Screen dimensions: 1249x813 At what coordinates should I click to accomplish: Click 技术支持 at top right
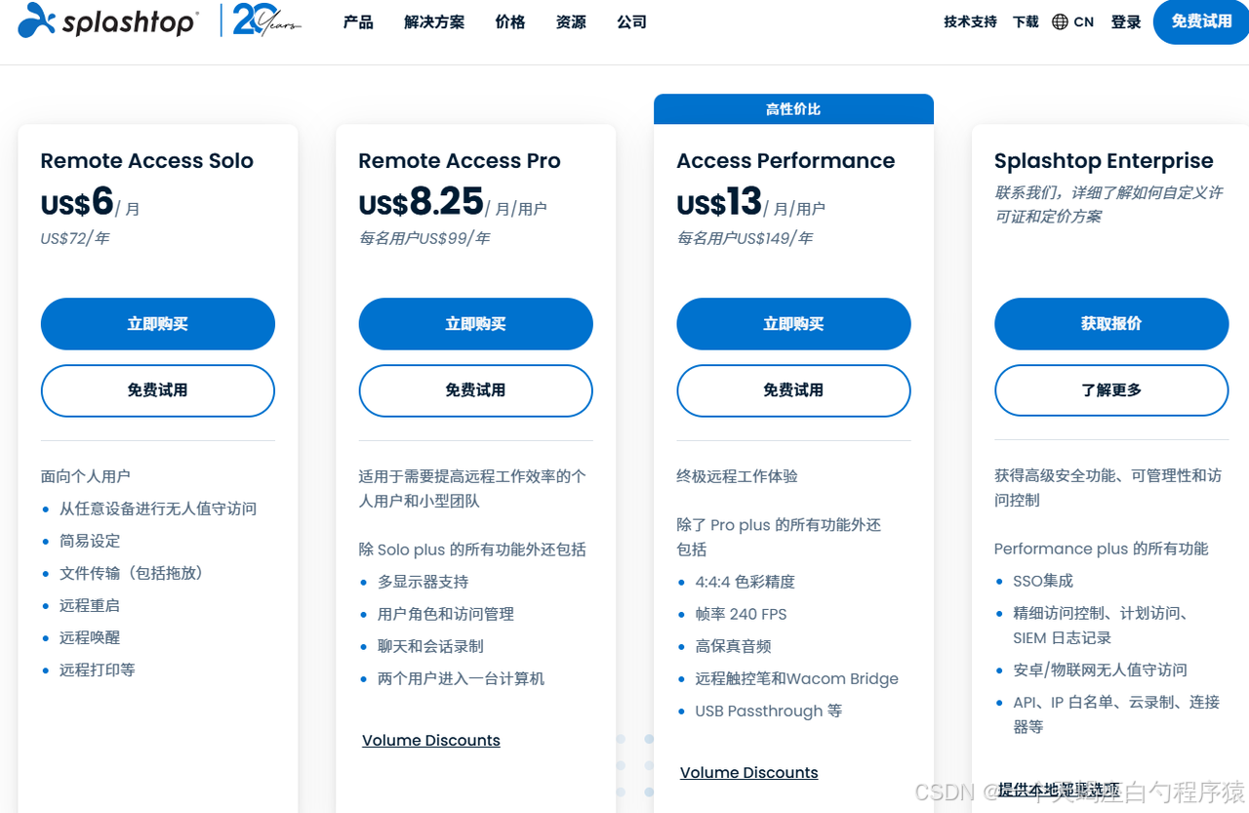[x=969, y=21]
